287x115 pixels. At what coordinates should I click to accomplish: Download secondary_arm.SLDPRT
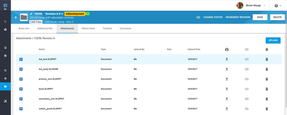tap(227, 99)
